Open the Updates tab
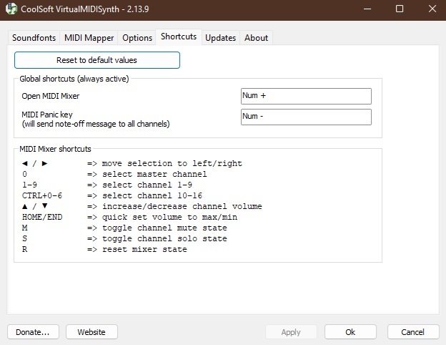 220,38
